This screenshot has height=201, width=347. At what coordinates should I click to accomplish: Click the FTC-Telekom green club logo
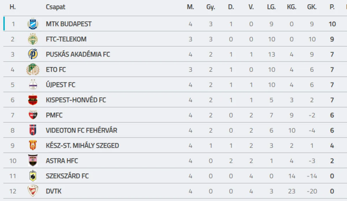(33, 39)
